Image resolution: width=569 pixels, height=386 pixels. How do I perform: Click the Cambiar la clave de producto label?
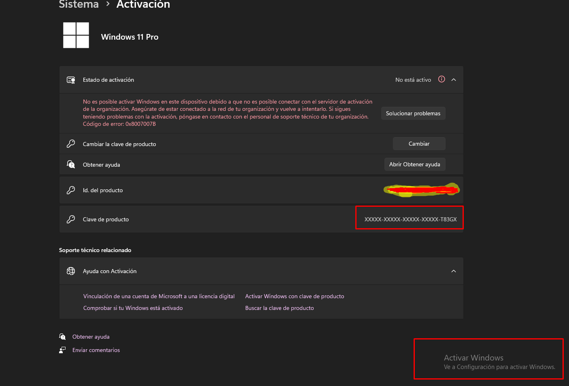119,144
